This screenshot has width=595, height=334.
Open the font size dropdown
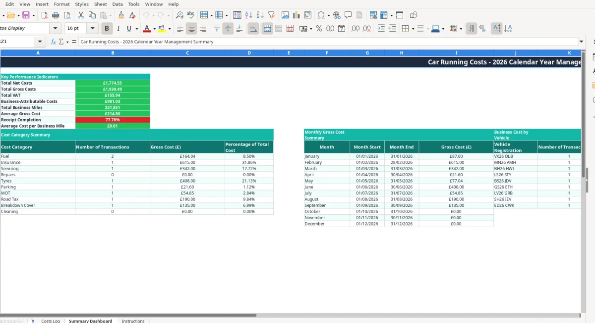(x=93, y=28)
